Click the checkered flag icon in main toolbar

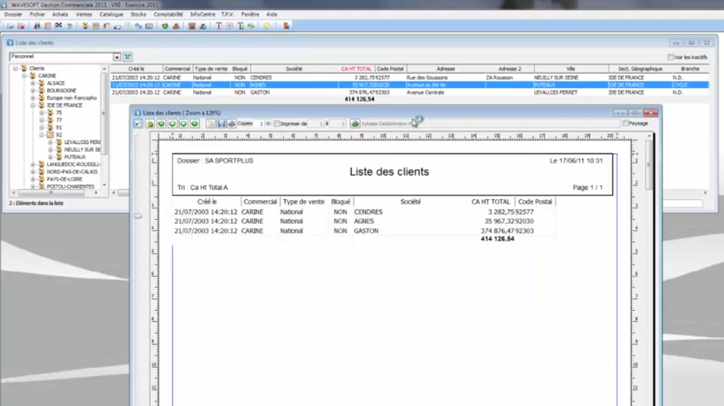(x=58, y=26)
